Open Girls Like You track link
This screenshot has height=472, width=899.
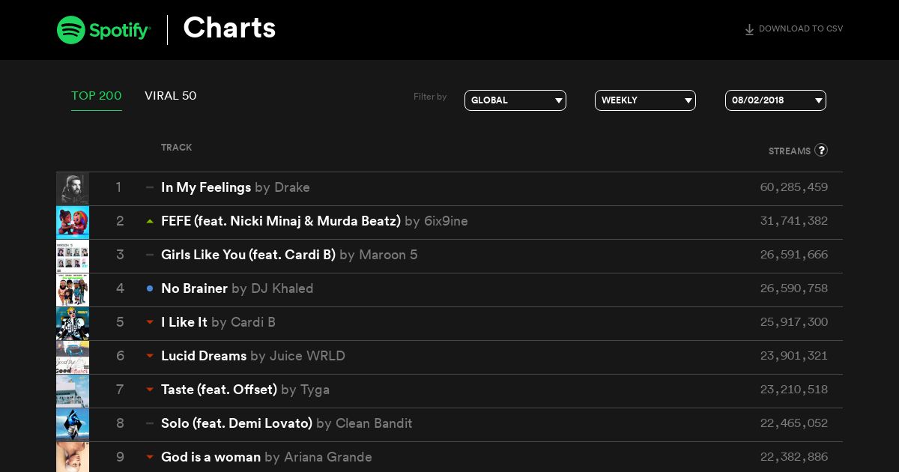pos(248,255)
